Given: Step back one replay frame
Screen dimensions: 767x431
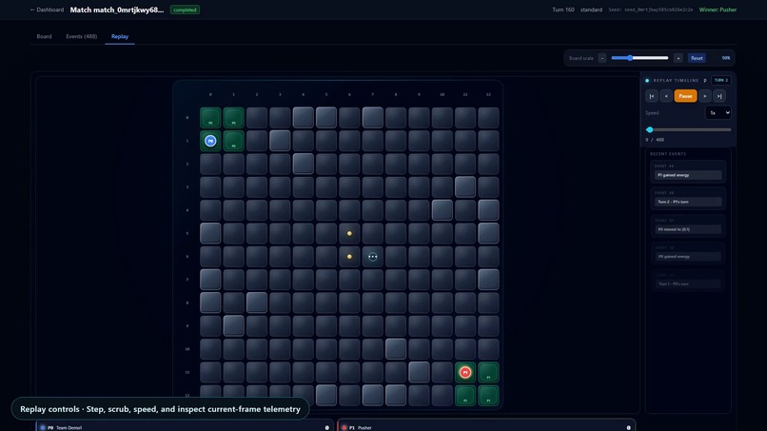Looking at the screenshot, I should 666,96.
